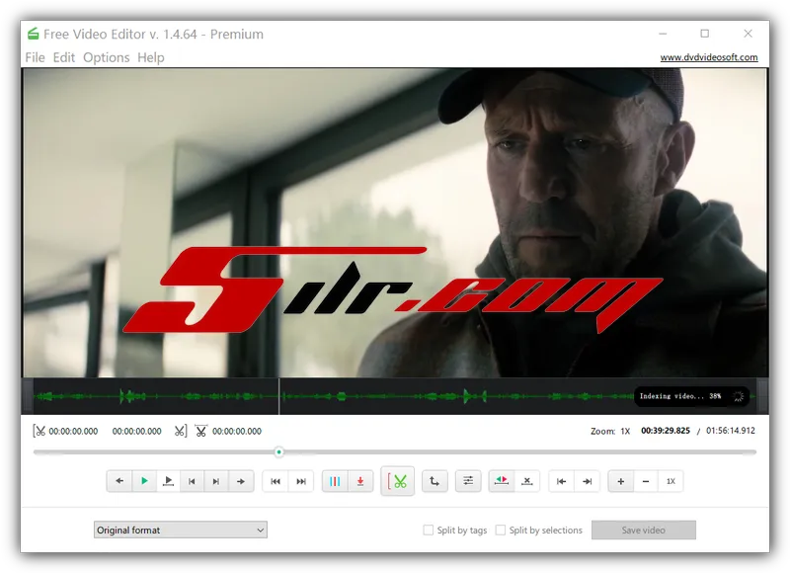This screenshot has width=790, height=573.
Task: Click the scissors icon with the overline bar
Action: point(201,431)
